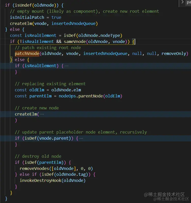
Task: Expand folded 'if (isRealElement)' block ellipsis
Action: (67, 66)
